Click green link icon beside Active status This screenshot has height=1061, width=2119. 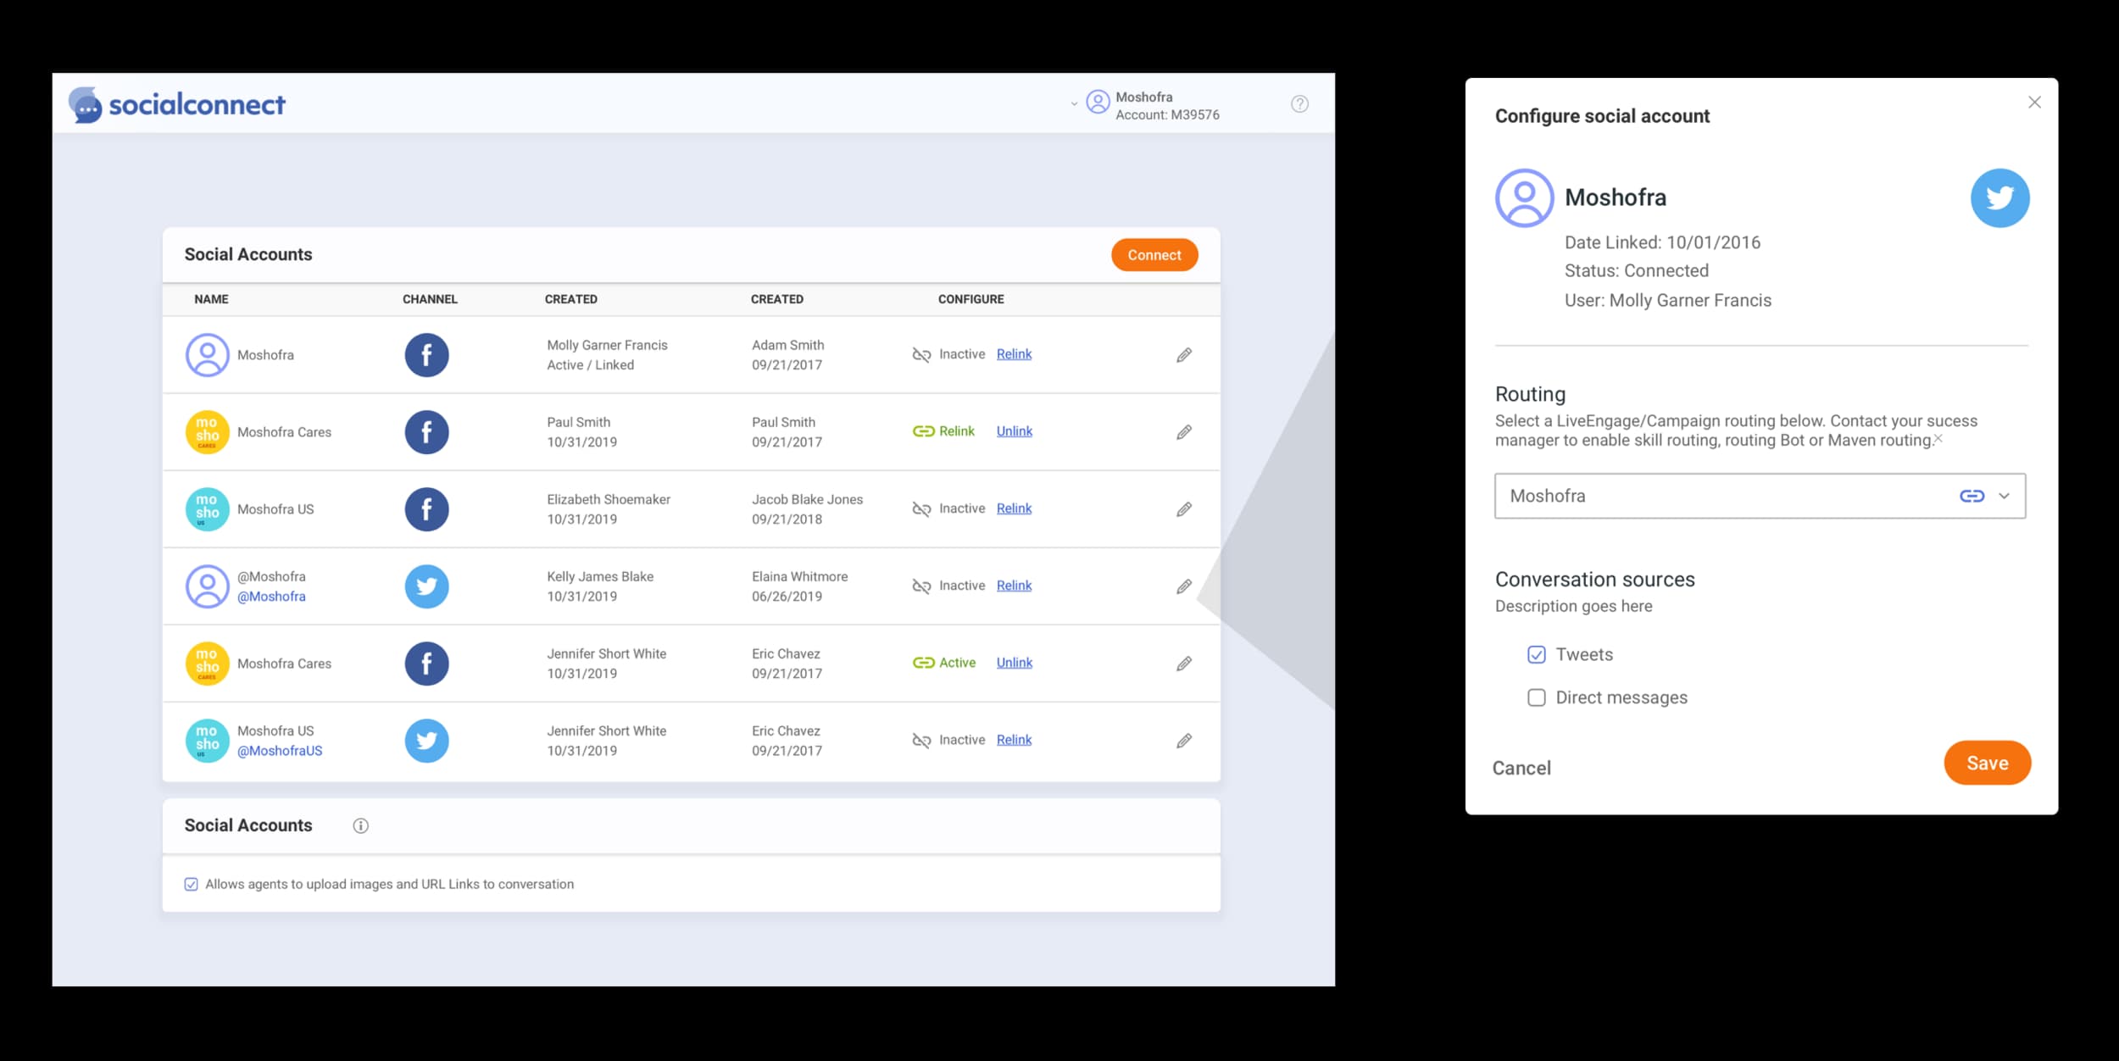point(923,663)
